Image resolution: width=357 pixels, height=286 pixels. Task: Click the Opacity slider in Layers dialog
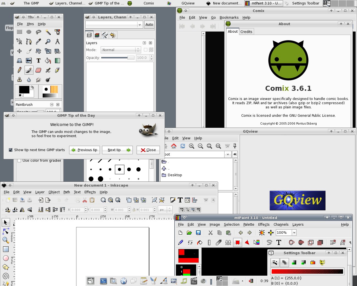pyautogui.click(x=118, y=58)
